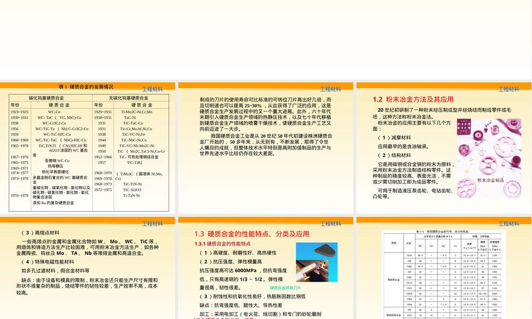Click the item ( 3 ) 耐蚀性和抗氧化性良好
532x319 pixels.
coord(252,296)
